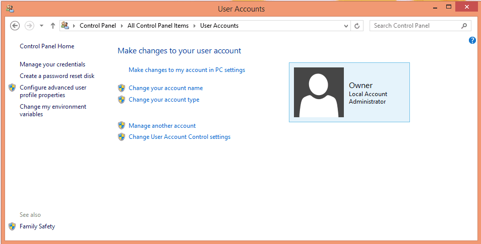
Task: Click shield icon beside Manage another account
Action: click(x=122, y=125)
